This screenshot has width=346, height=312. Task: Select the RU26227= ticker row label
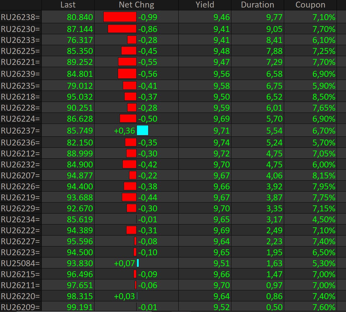(20, 241)
